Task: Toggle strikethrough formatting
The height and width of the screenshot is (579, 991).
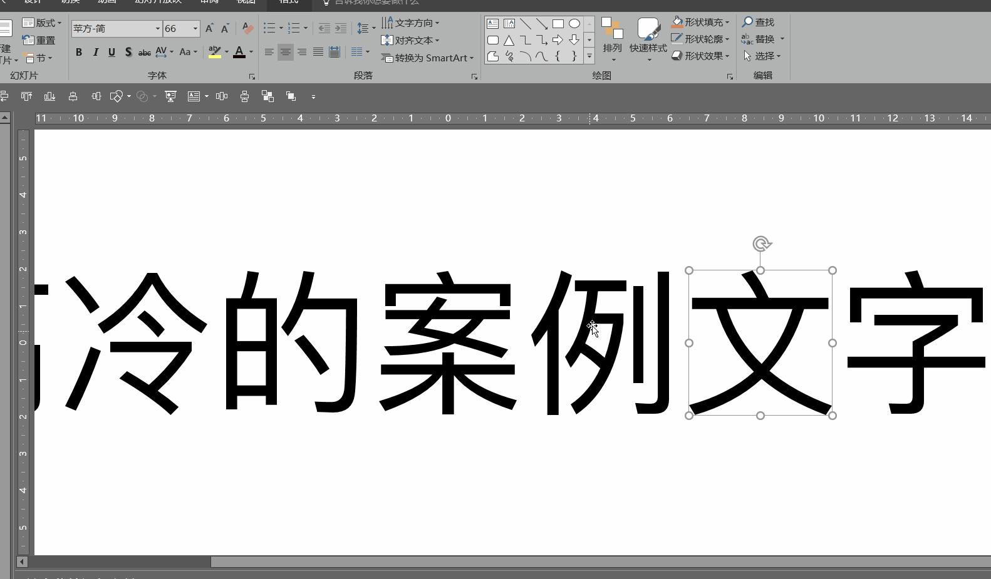Action: (x=144, y=52)
